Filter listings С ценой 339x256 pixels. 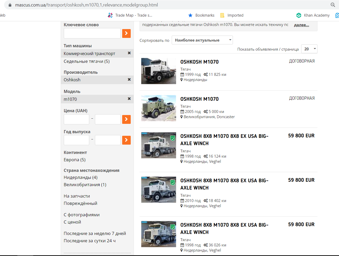[72, 222]
